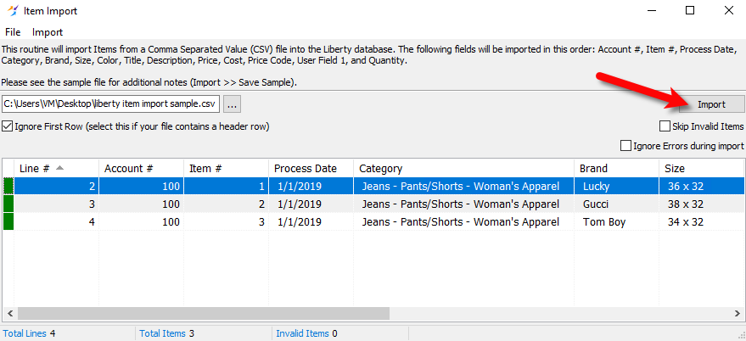This screenshot has height=341, width=746.
Task: Enable Ignore Errors during import checkbox
Action: click(625, 146)
